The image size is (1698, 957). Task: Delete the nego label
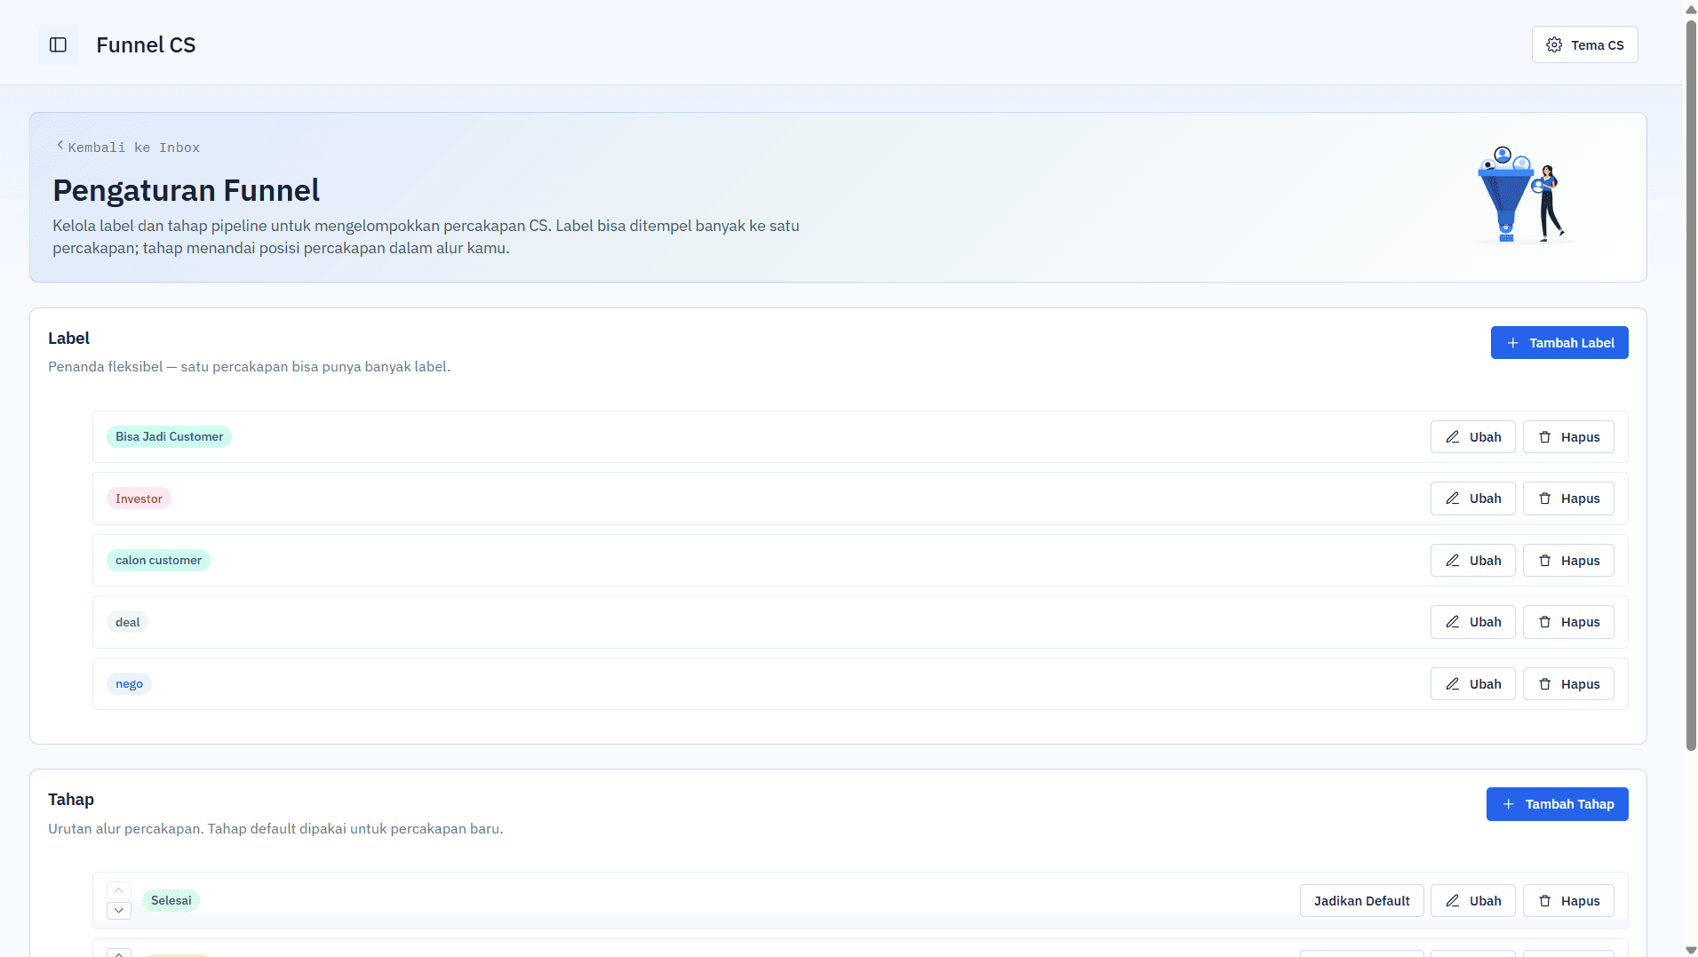click(x=1567, y=684)
